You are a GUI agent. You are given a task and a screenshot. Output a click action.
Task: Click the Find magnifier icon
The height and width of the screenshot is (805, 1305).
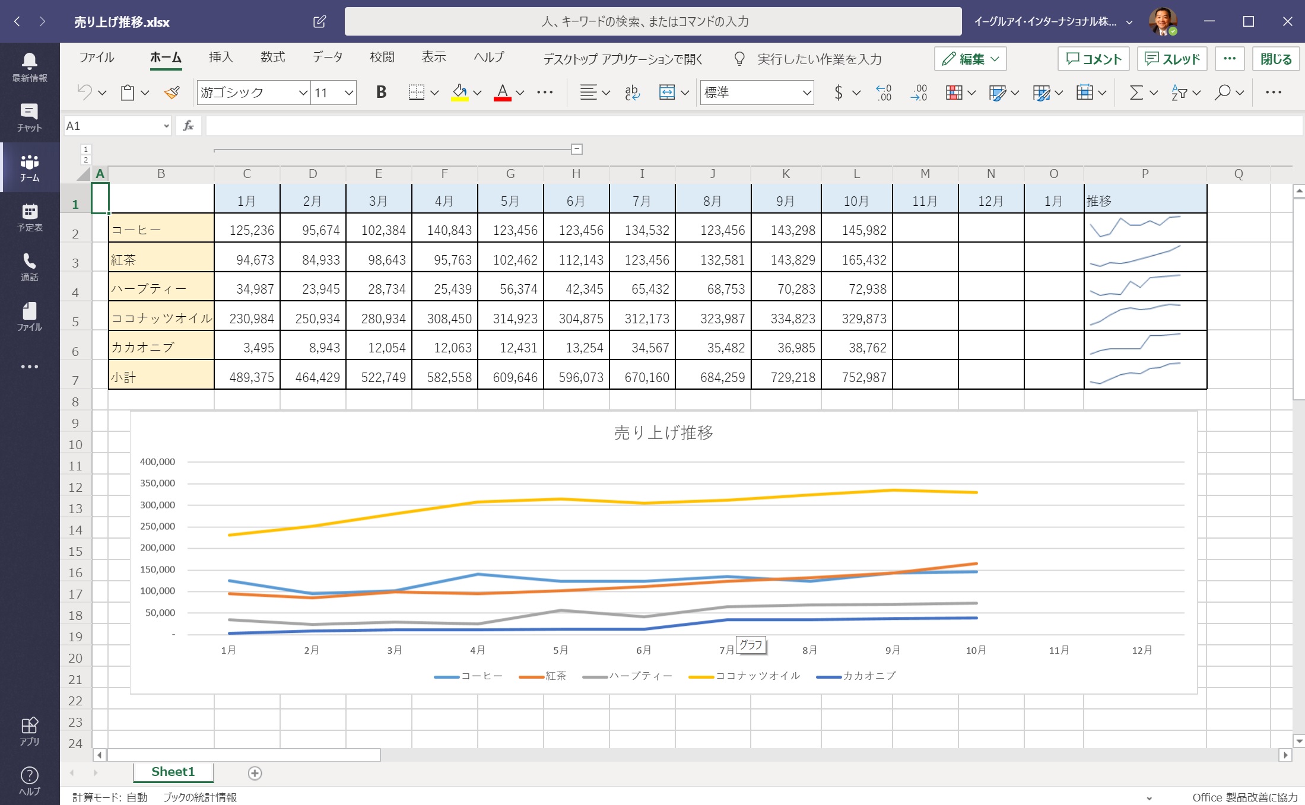tap(1223, 92)
